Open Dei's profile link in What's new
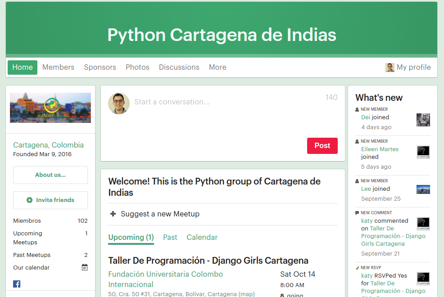Image resolution: width=444 pixels, height=297 pixels. 366,117
